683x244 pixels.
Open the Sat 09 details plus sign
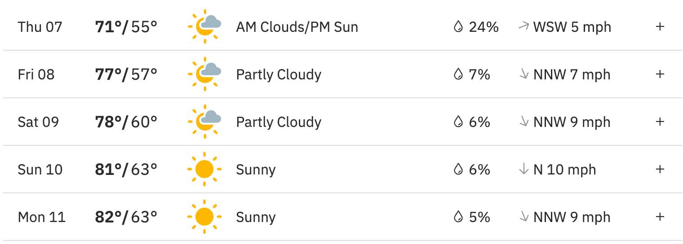coord(660,122)
